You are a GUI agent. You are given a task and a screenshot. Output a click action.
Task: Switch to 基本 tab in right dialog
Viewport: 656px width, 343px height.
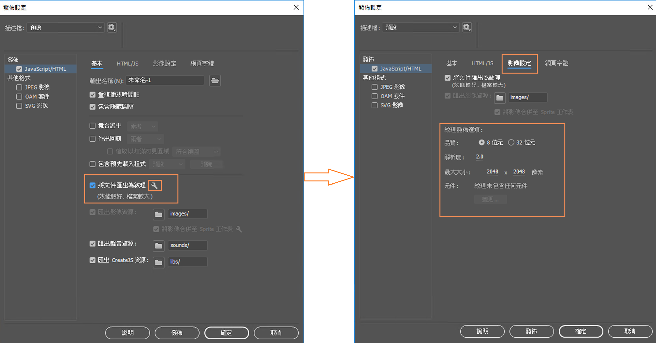(x=452, y=63)
